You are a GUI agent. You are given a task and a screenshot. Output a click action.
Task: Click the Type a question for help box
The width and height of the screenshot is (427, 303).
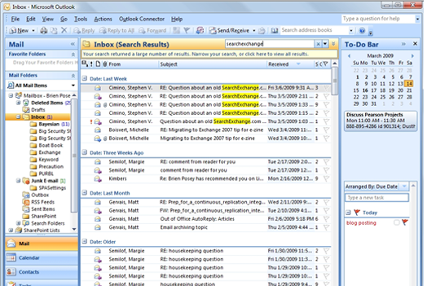(378, 19)
